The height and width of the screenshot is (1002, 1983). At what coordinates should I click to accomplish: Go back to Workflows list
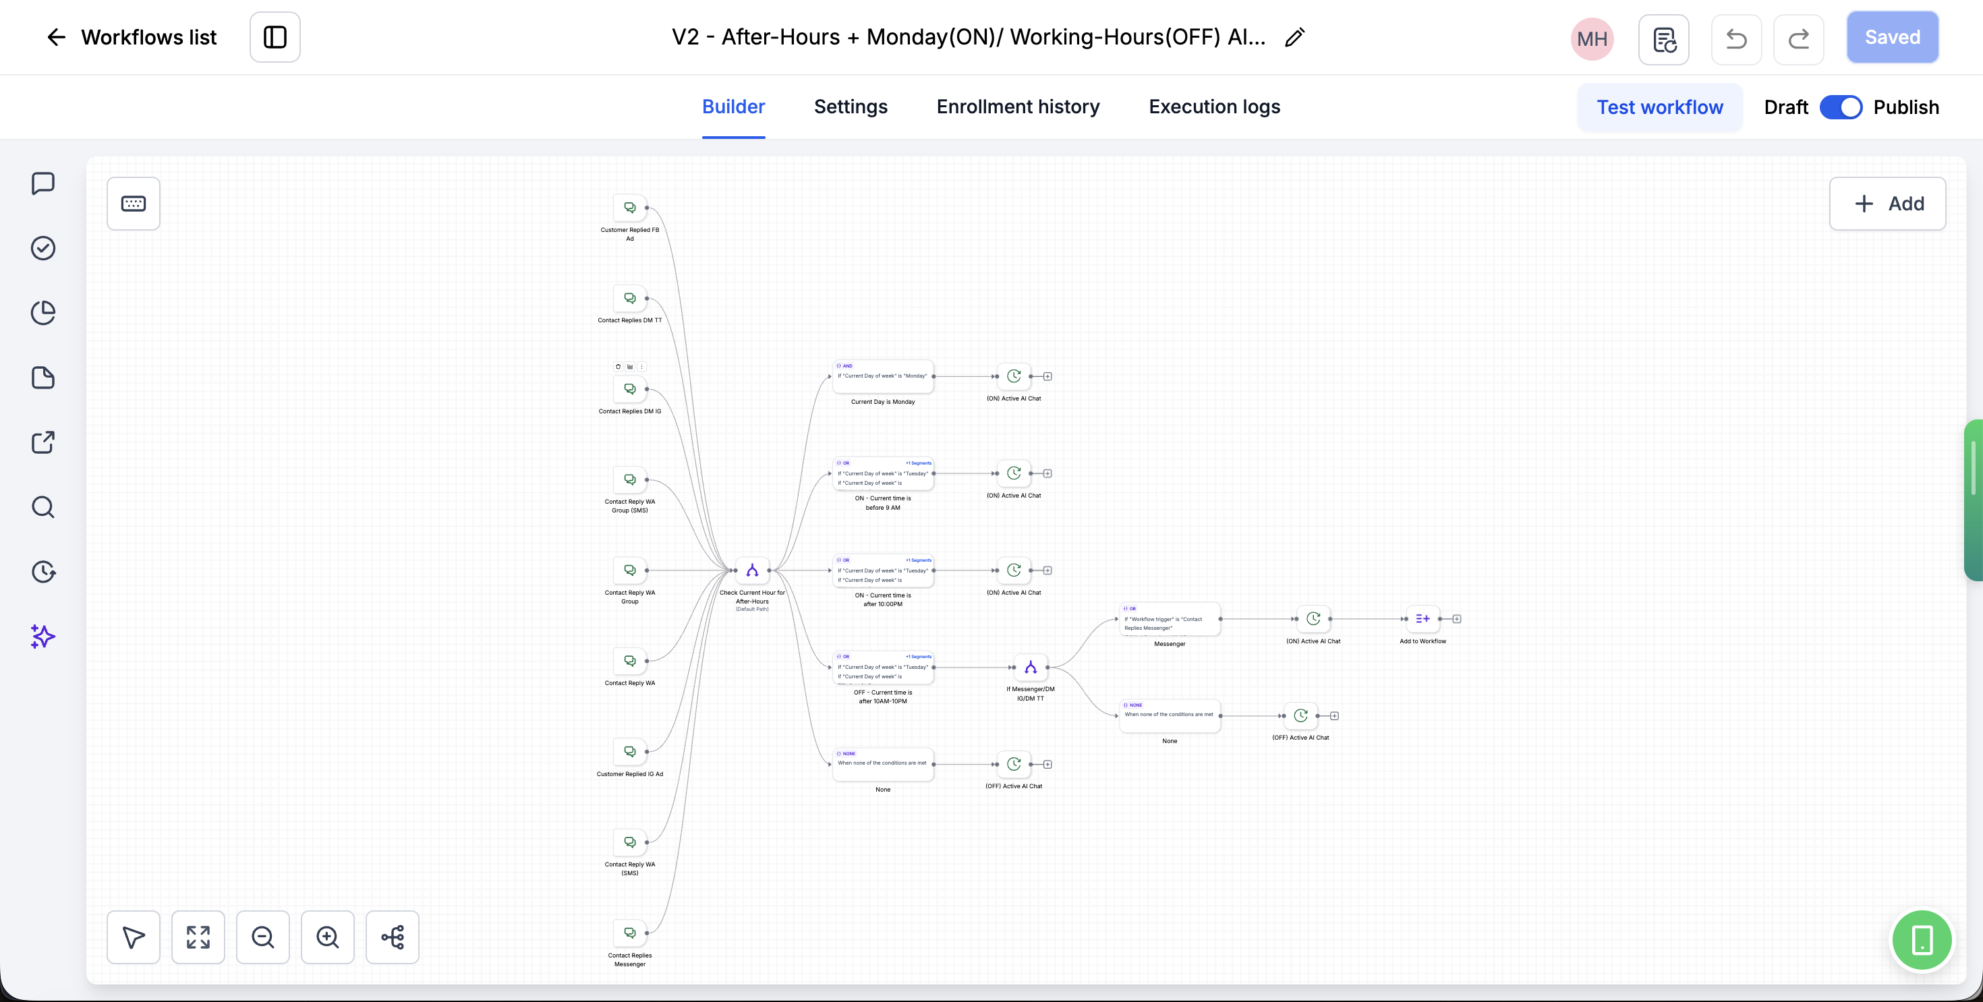coord(132,37)
